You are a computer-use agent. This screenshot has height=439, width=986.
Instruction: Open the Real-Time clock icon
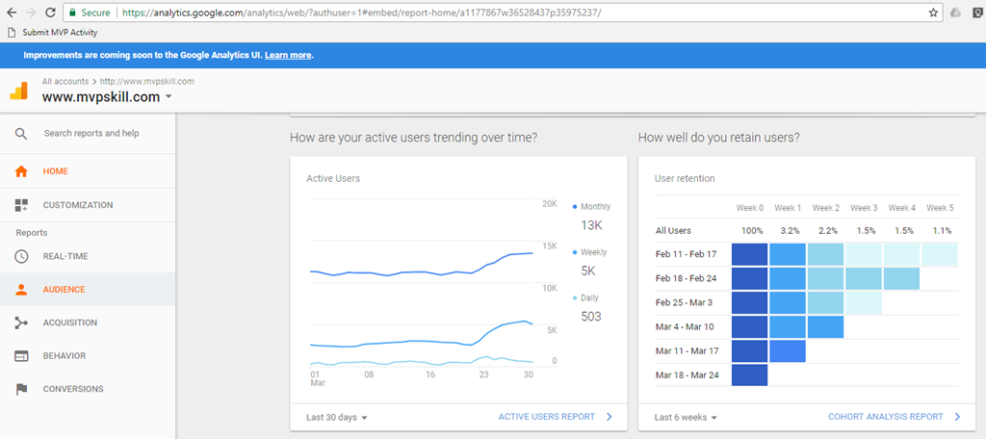tap(21, 257)
